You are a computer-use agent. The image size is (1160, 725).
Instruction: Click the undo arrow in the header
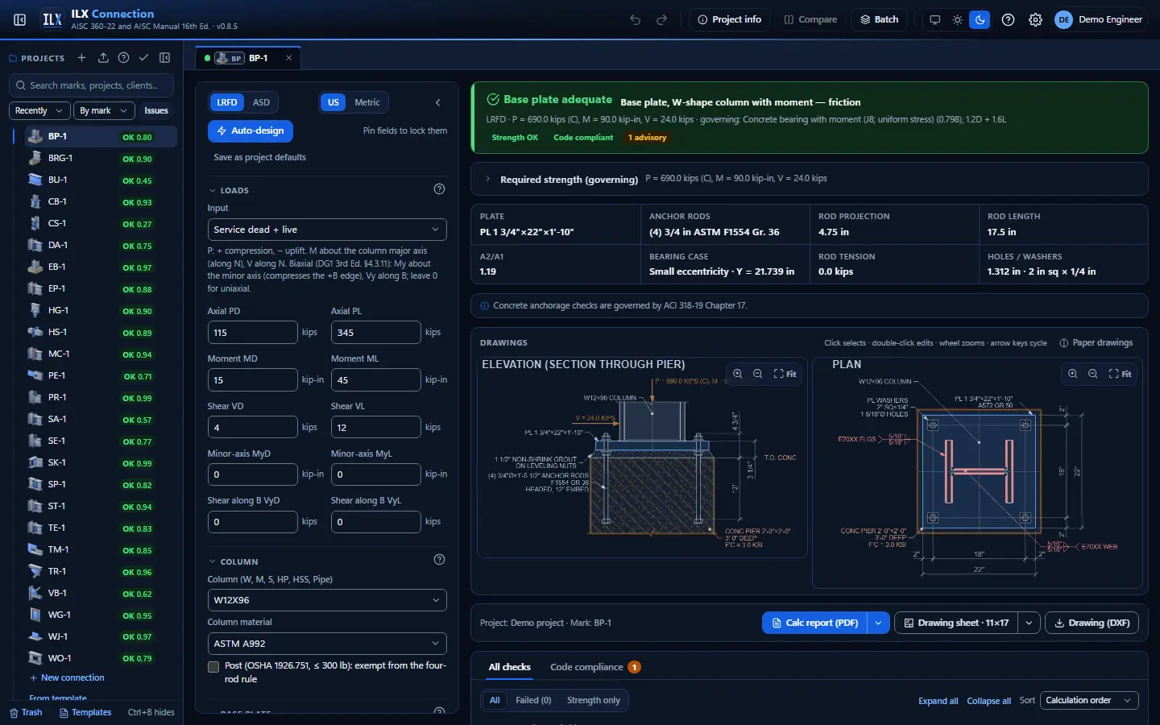[x=635, y=19]
